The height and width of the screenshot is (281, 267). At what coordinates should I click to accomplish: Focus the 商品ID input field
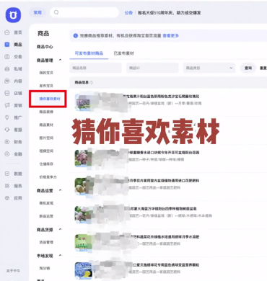coord(152,68)
